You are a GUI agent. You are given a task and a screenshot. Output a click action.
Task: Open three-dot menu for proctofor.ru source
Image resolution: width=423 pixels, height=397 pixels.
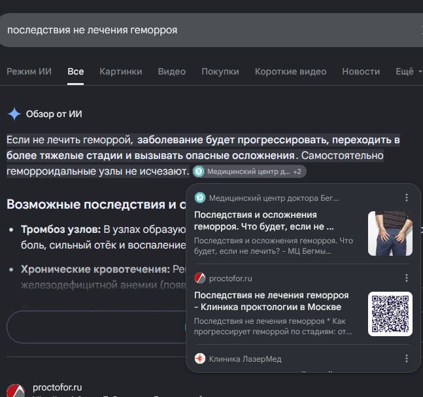click(x=407, y=278)
